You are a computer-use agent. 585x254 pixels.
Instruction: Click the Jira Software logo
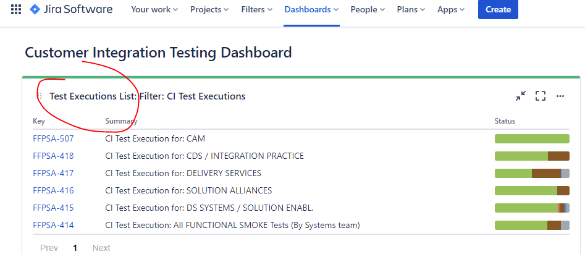(71, 9)
